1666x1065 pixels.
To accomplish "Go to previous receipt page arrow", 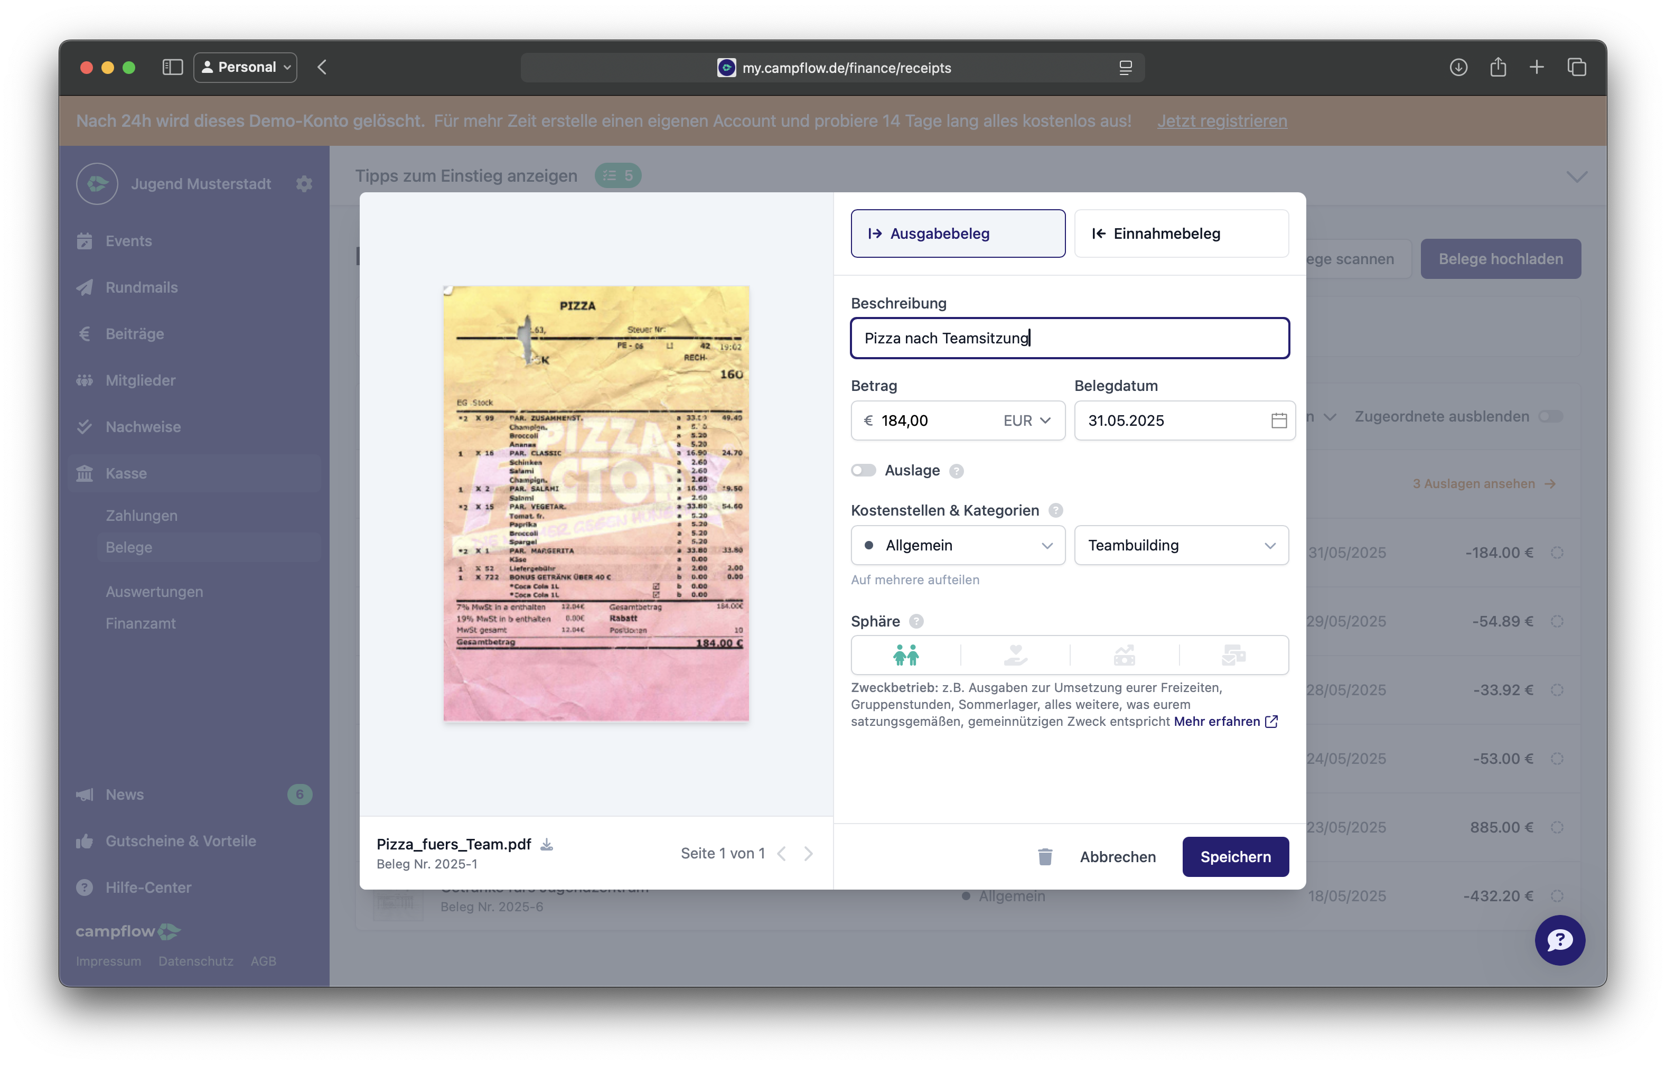I will [782, 854].
